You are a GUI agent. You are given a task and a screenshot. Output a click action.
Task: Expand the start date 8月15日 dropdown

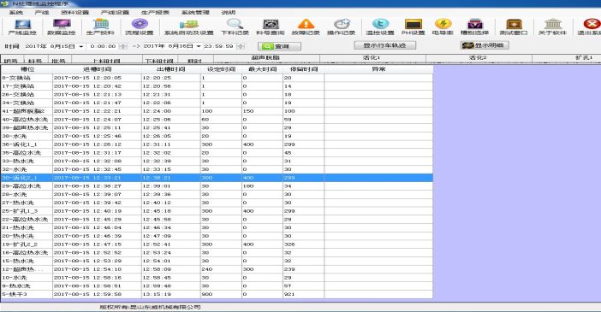point(80,46)
